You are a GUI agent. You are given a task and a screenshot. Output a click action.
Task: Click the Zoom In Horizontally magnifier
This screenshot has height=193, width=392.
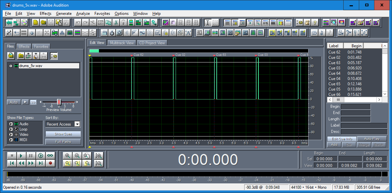[x=67, y=156]
